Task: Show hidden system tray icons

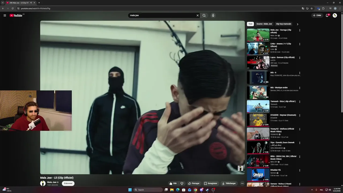Action: [312, 190]
